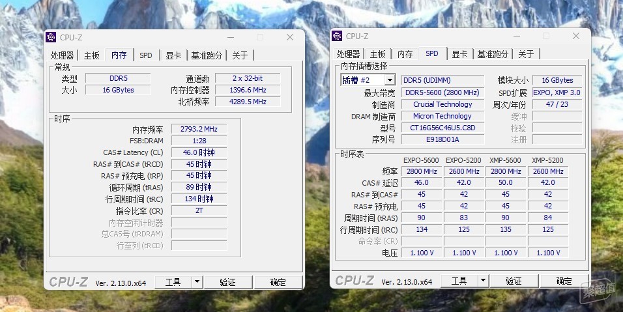Open 处理器 tab in left CPU-Z window

click(x=62, y=55)
